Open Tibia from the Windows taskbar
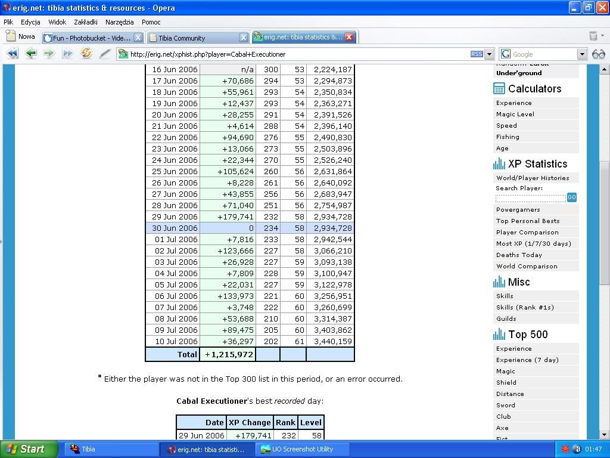 pos(107,449)
